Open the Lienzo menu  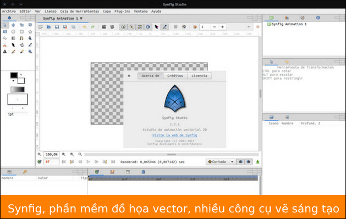51,11
